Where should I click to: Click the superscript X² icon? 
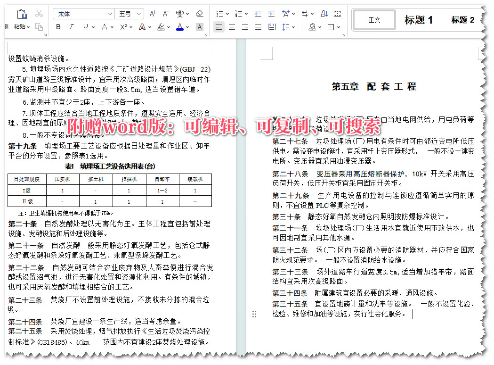123,26
